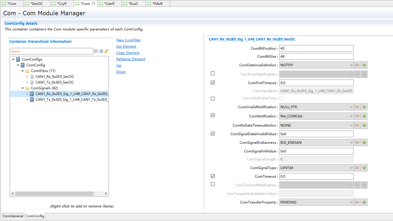The width and height of the screenshot is (393, 221).
Task: Enable the ComTimeoutNotification checkbox
Action: tap(213, 184)
